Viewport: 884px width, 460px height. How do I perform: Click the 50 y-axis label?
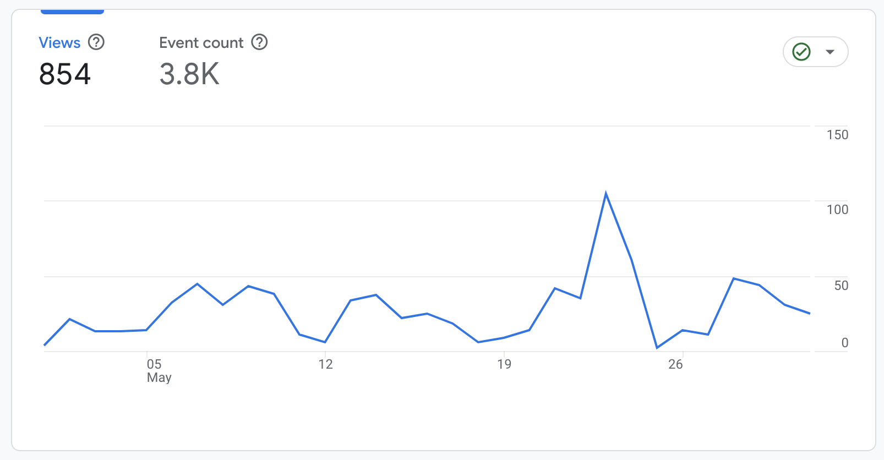[841, 286]
